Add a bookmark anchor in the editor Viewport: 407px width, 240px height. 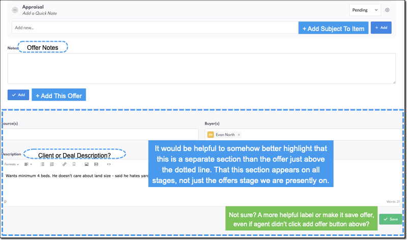[74, 164]
